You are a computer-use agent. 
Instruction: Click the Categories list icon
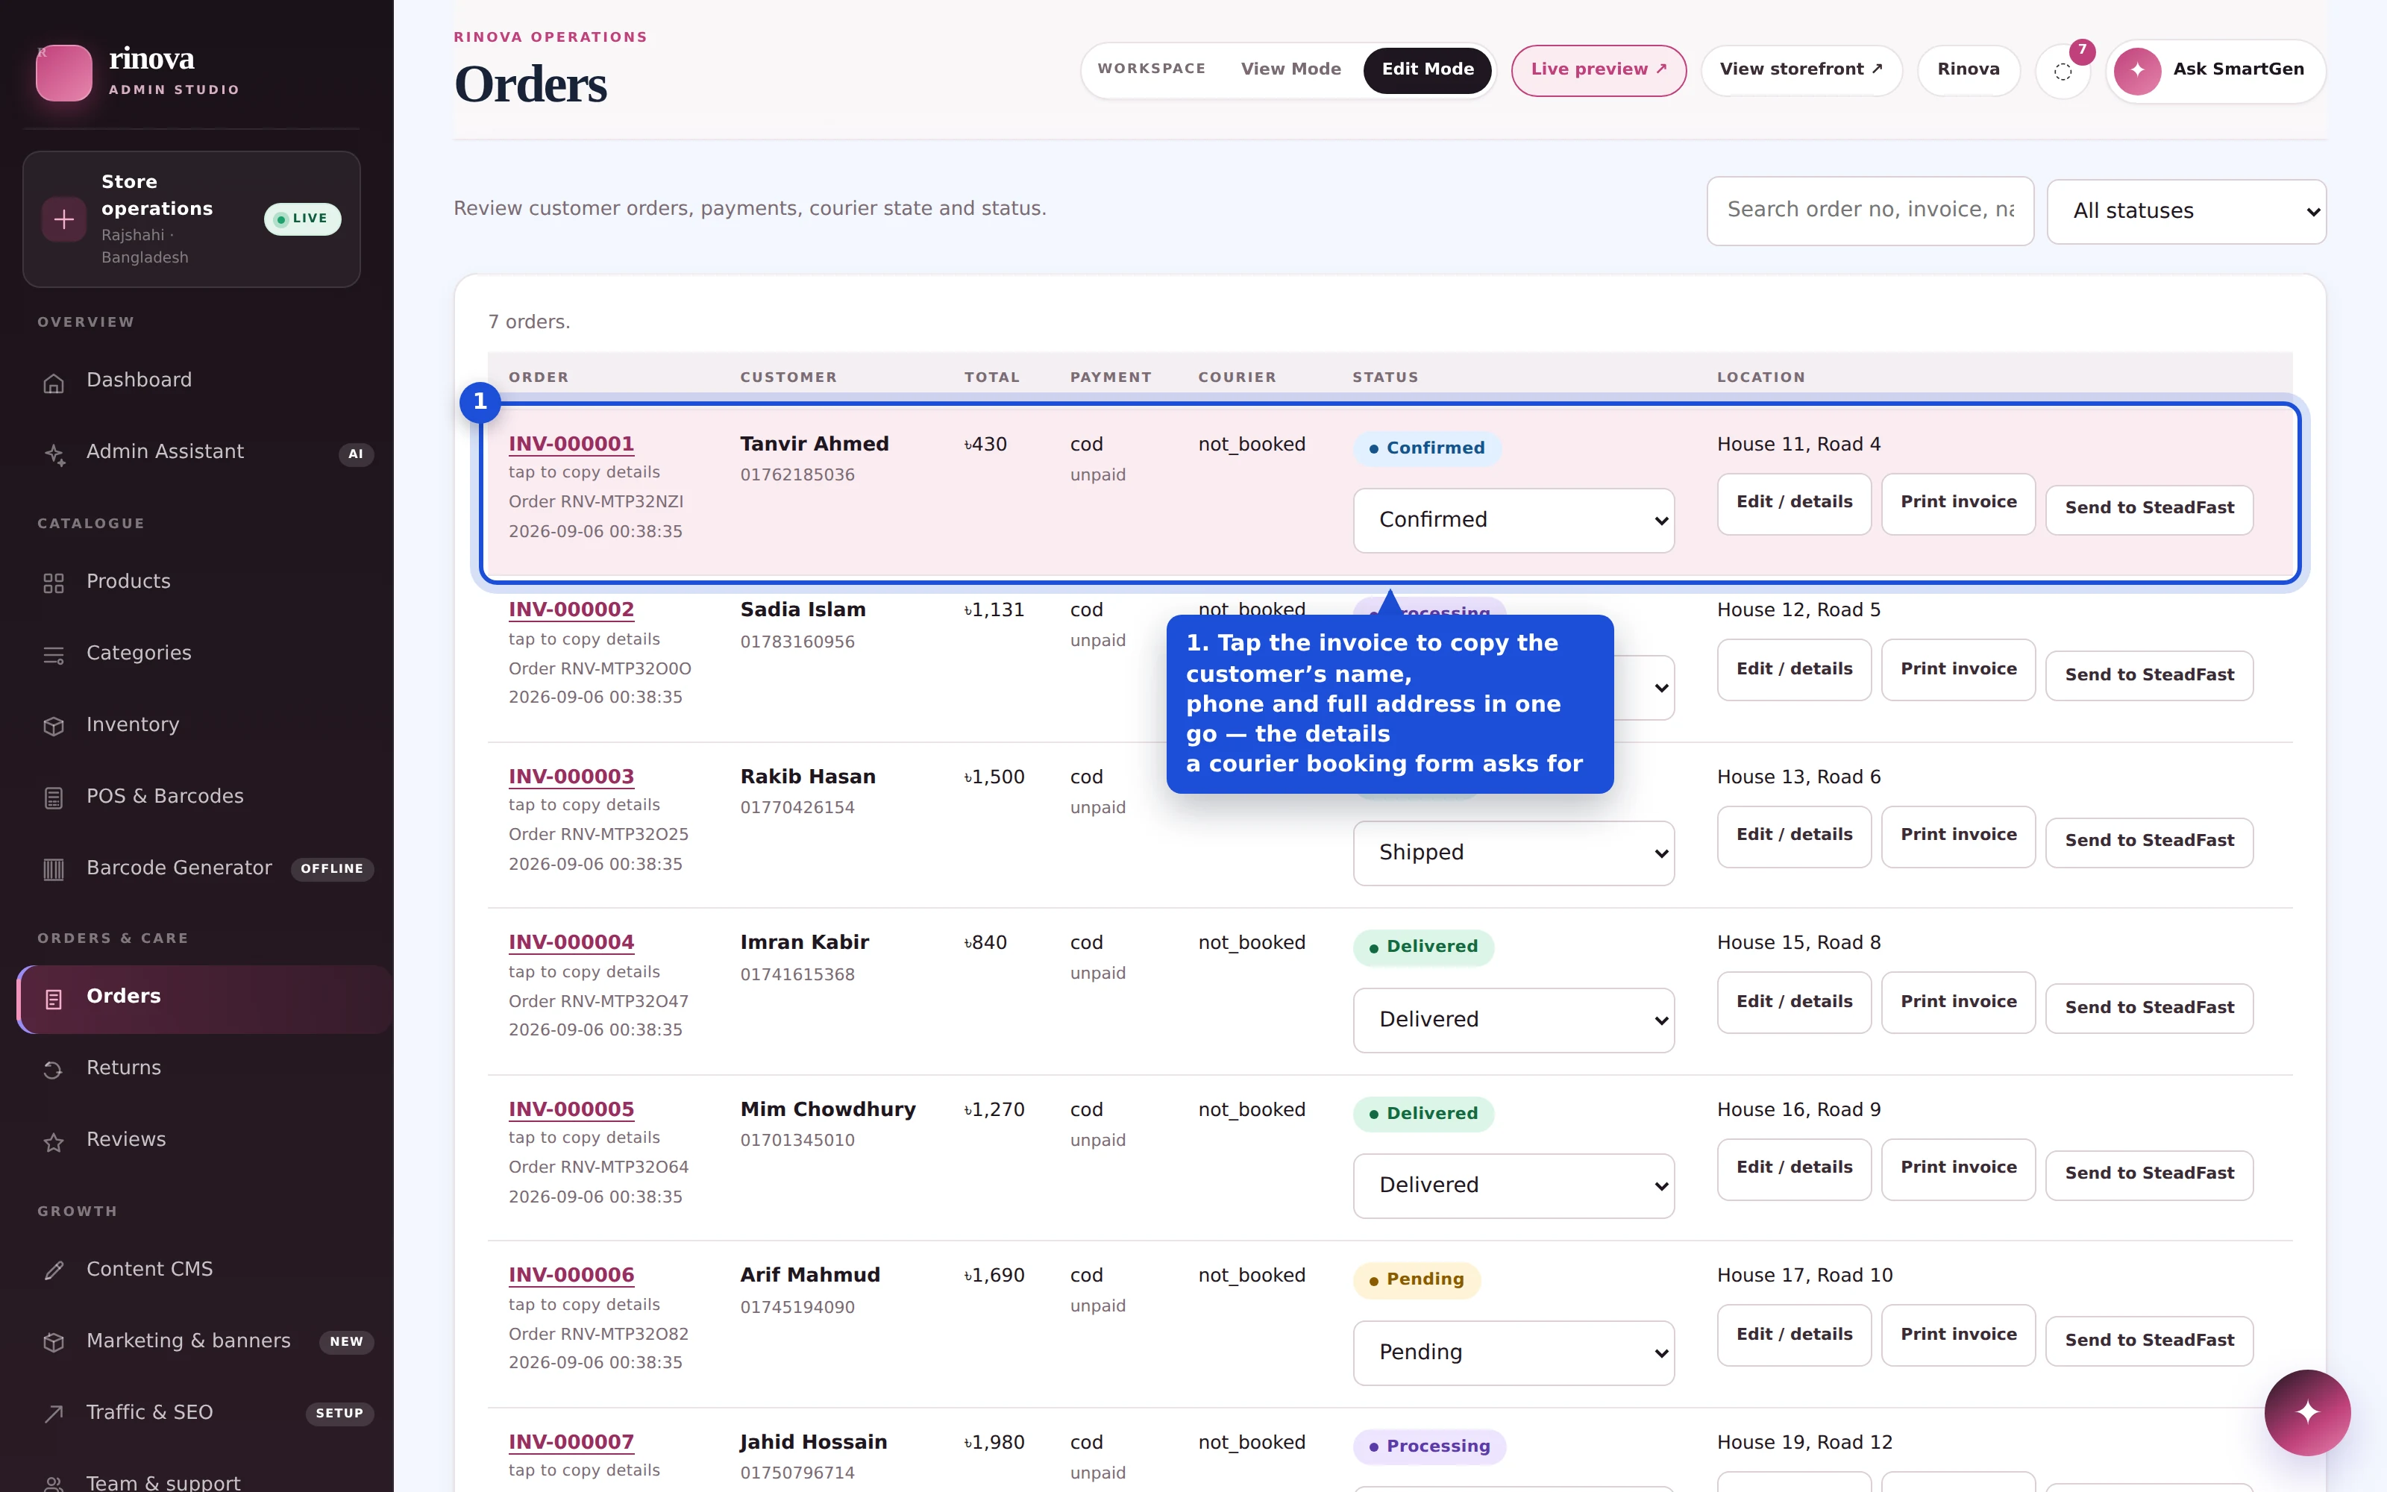pos(54,655)
